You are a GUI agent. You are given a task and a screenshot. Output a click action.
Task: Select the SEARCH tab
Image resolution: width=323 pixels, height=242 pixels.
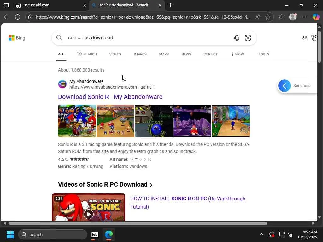(87, 54)
